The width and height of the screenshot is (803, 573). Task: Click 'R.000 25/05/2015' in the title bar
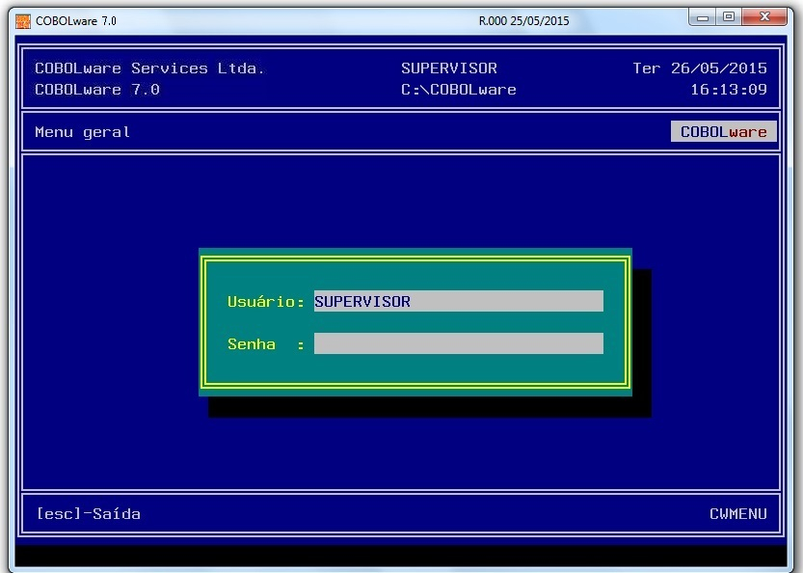pyautogui.click(x=523, y=21)
